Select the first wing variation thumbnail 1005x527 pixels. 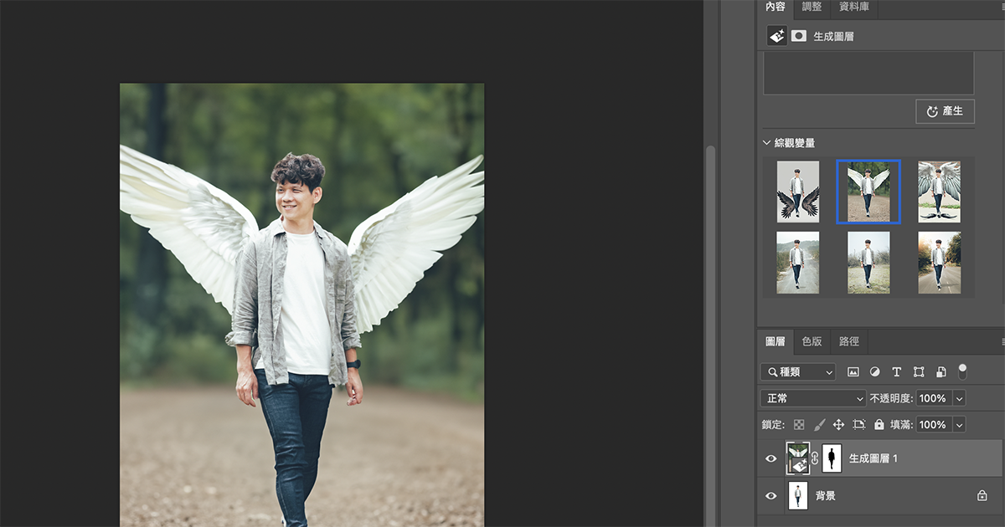coord(797,192)
